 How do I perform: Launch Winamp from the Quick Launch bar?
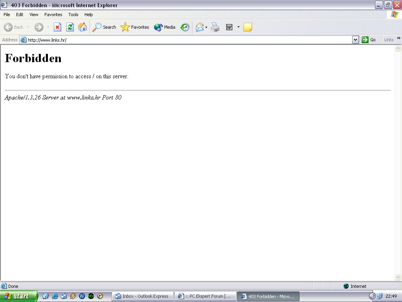point(73,296)
